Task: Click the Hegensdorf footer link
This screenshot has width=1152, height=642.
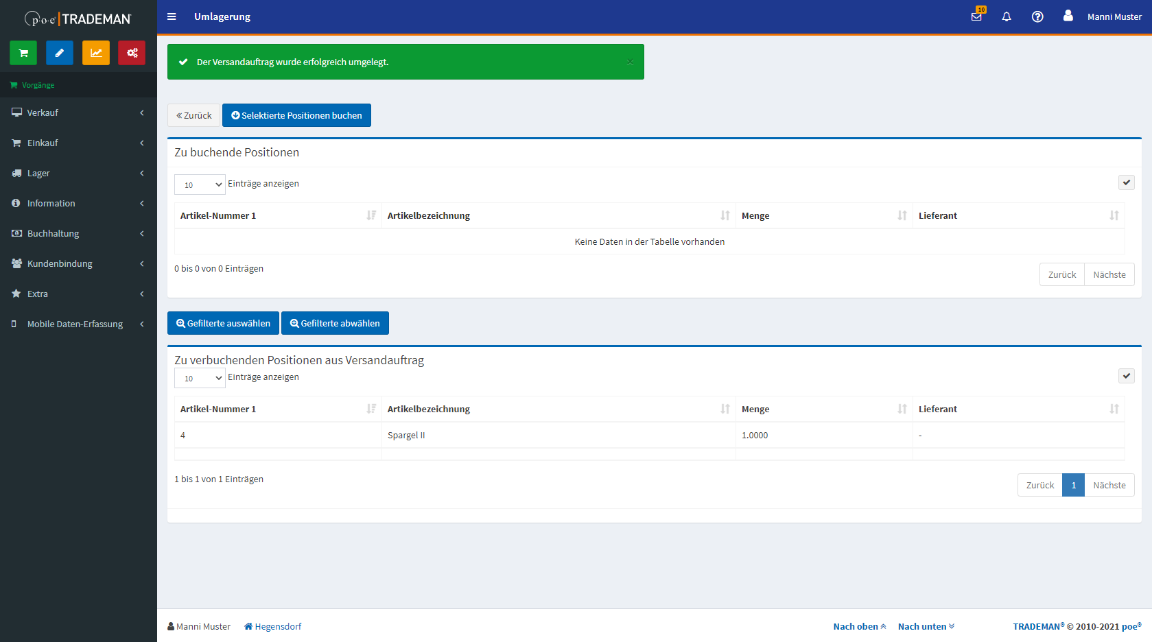Action: 273,626
